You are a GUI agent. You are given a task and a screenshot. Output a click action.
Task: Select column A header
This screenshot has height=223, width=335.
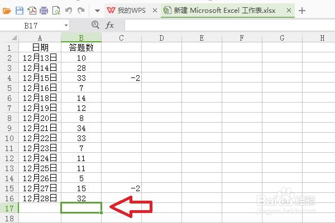click(40, 38)
